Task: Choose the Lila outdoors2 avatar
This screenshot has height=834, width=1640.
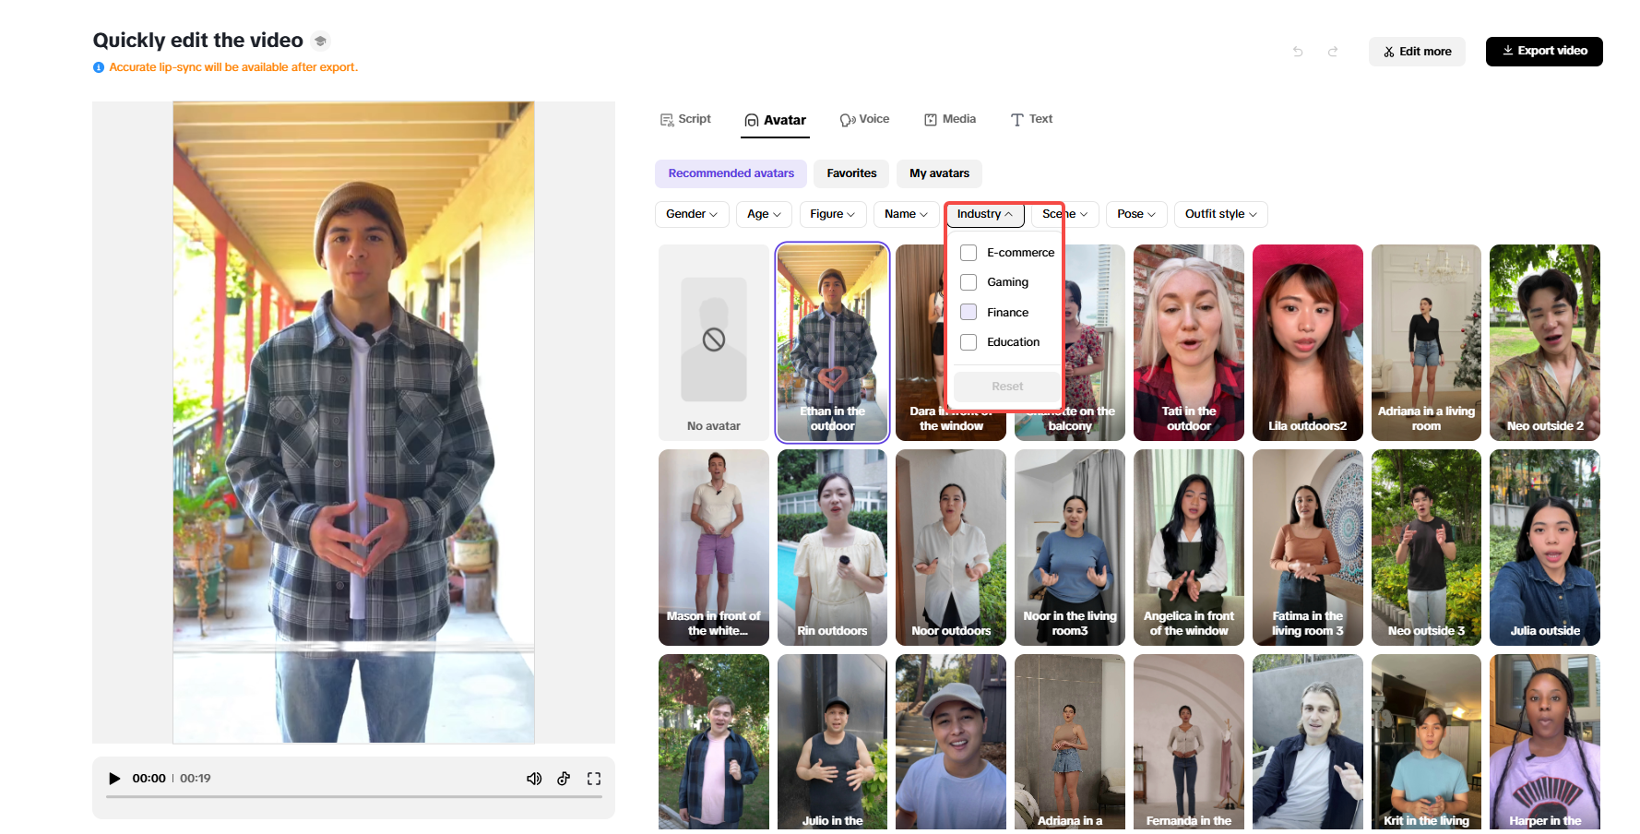Action: point(1308,342)
